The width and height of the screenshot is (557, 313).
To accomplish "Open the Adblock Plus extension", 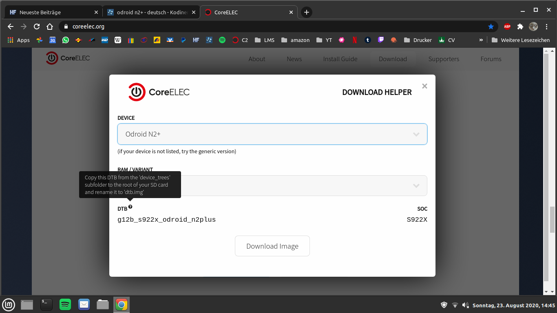I will click(507, 26).
